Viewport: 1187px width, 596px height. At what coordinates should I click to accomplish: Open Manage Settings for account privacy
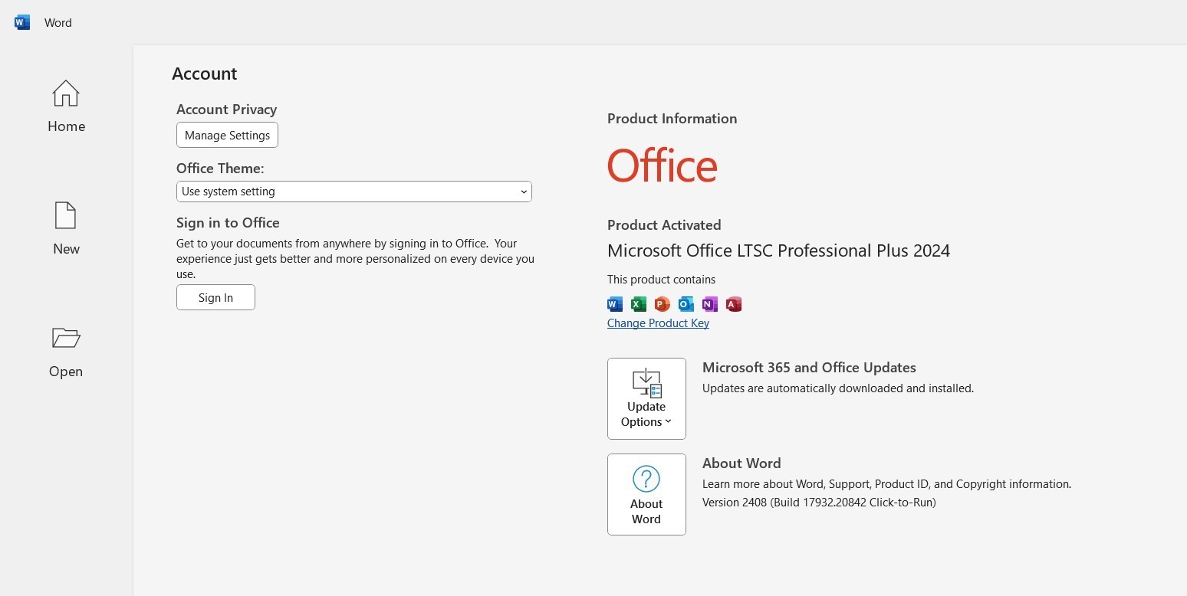point(227,135)
